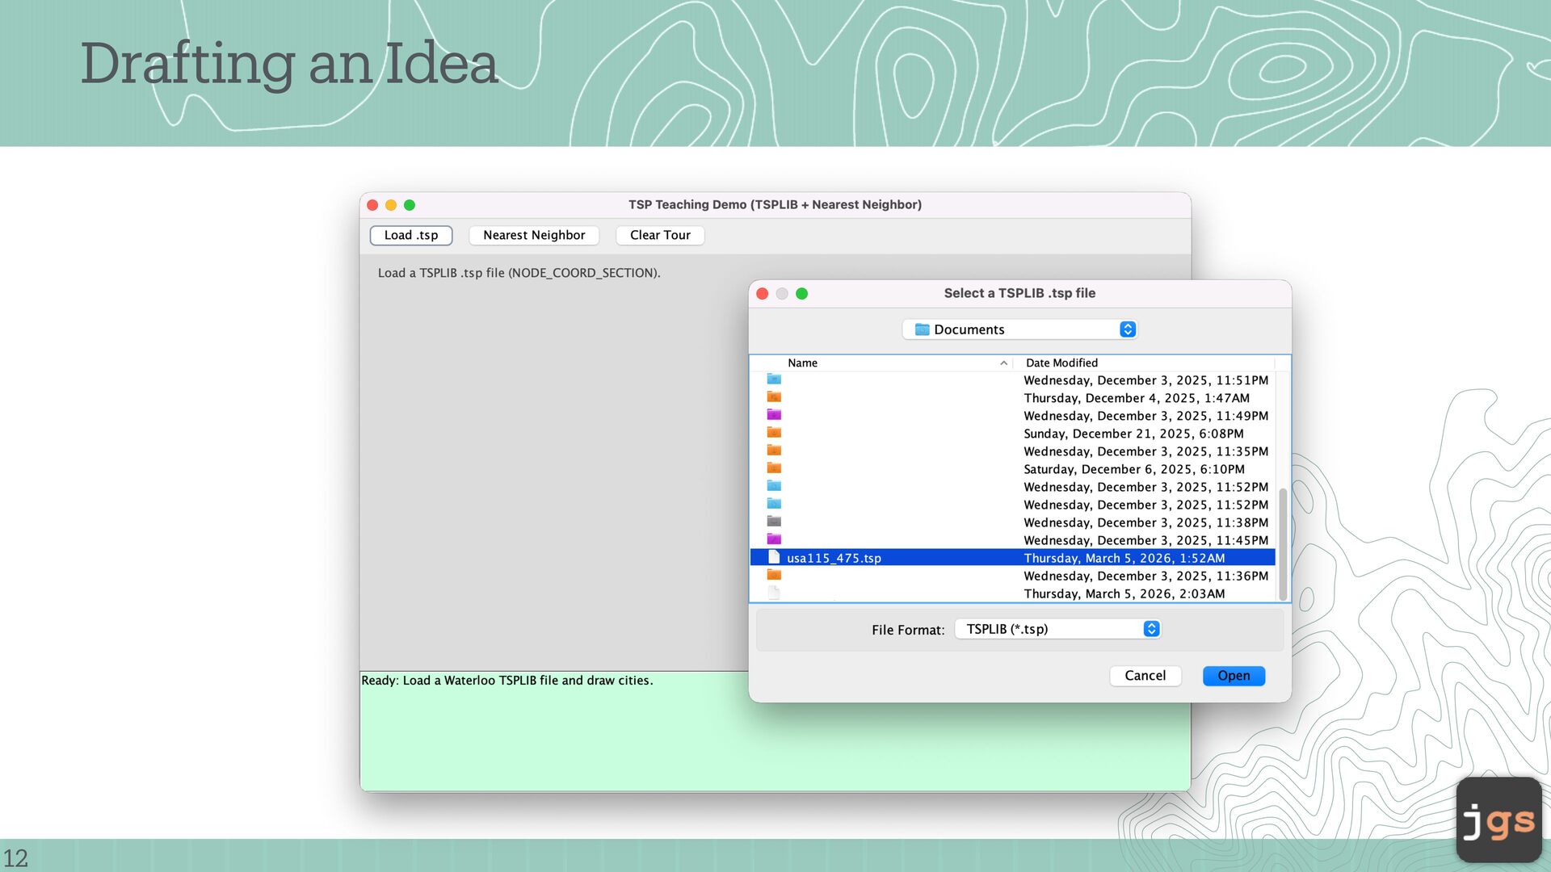Click the gray folder icon in file list
This screenshot has height=872, width=1551.
coord(774,522)
